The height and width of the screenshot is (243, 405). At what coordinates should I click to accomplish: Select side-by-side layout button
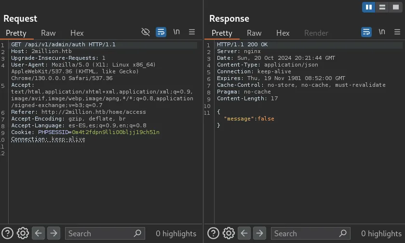pos(368,7)
